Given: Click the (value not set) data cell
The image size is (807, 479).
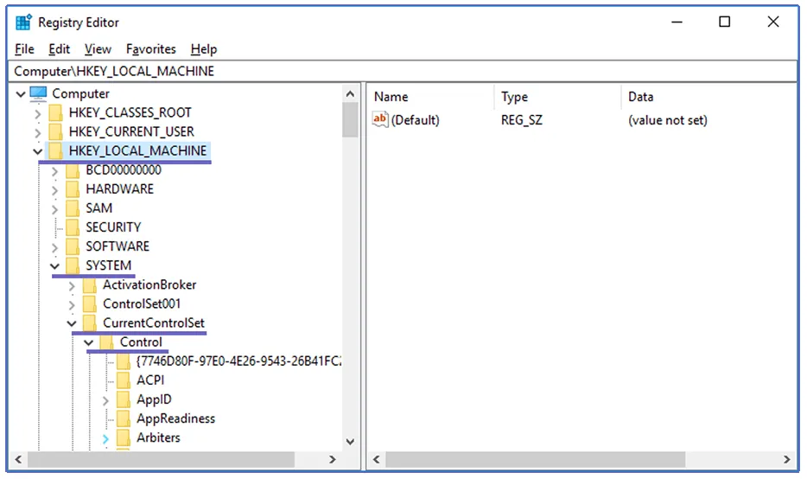Looking at the screenshot, I should pyautogui.click(x=668, y=120).
